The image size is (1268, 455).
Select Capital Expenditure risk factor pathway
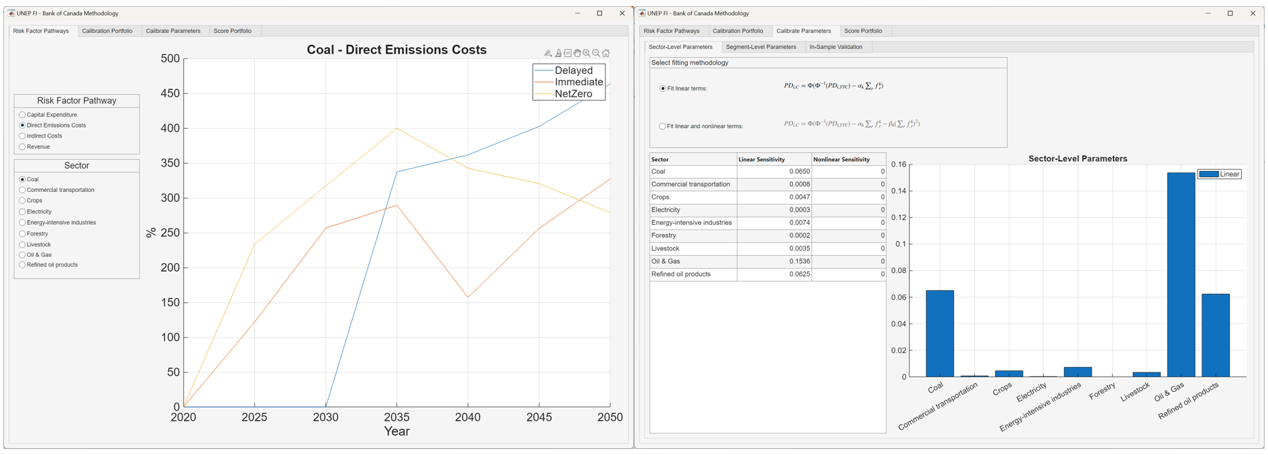[23, 115]
